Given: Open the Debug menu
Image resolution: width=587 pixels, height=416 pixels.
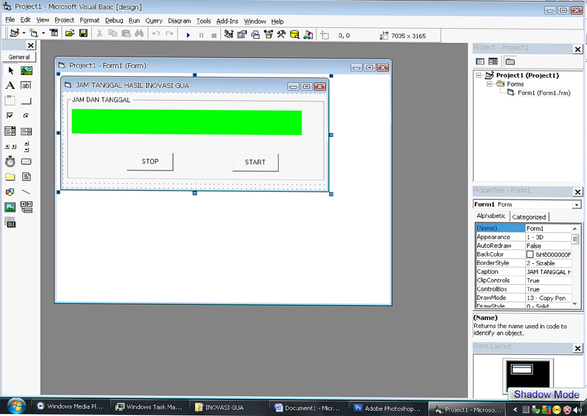Looking at the screenshot, I should (114, 21).
